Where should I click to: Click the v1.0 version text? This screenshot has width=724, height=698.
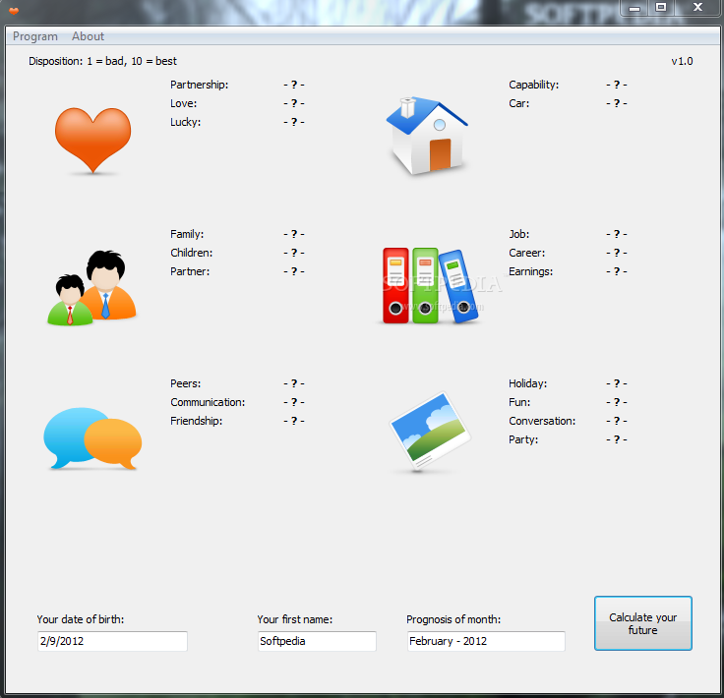coord(682,61)
